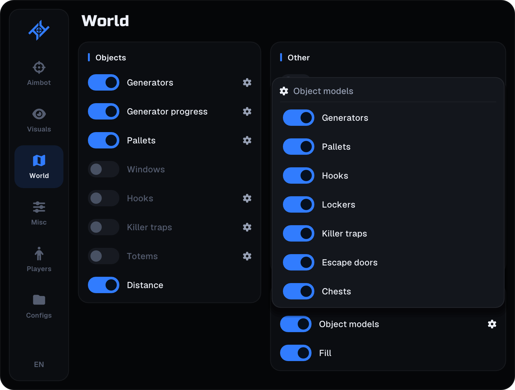Open Totems settings gear
515x390 pixels.
(x=247, y=256)
